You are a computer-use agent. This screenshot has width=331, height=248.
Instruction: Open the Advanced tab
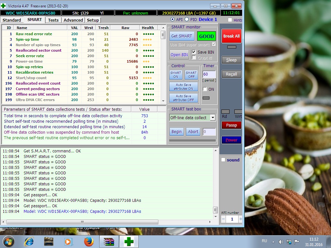click(73, 20)
